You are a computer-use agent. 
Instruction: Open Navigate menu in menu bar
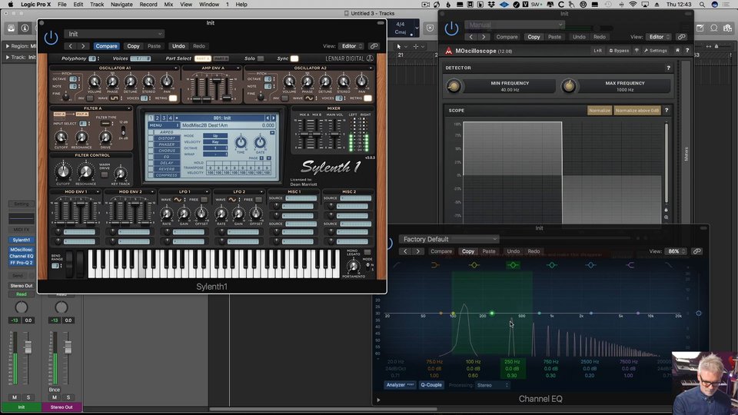[x=121, y=5]
